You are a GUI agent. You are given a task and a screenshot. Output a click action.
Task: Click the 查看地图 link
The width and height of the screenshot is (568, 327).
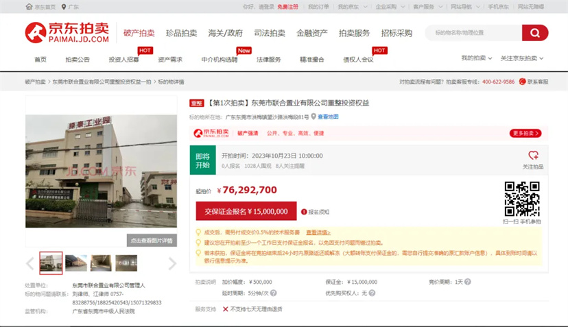328,117
